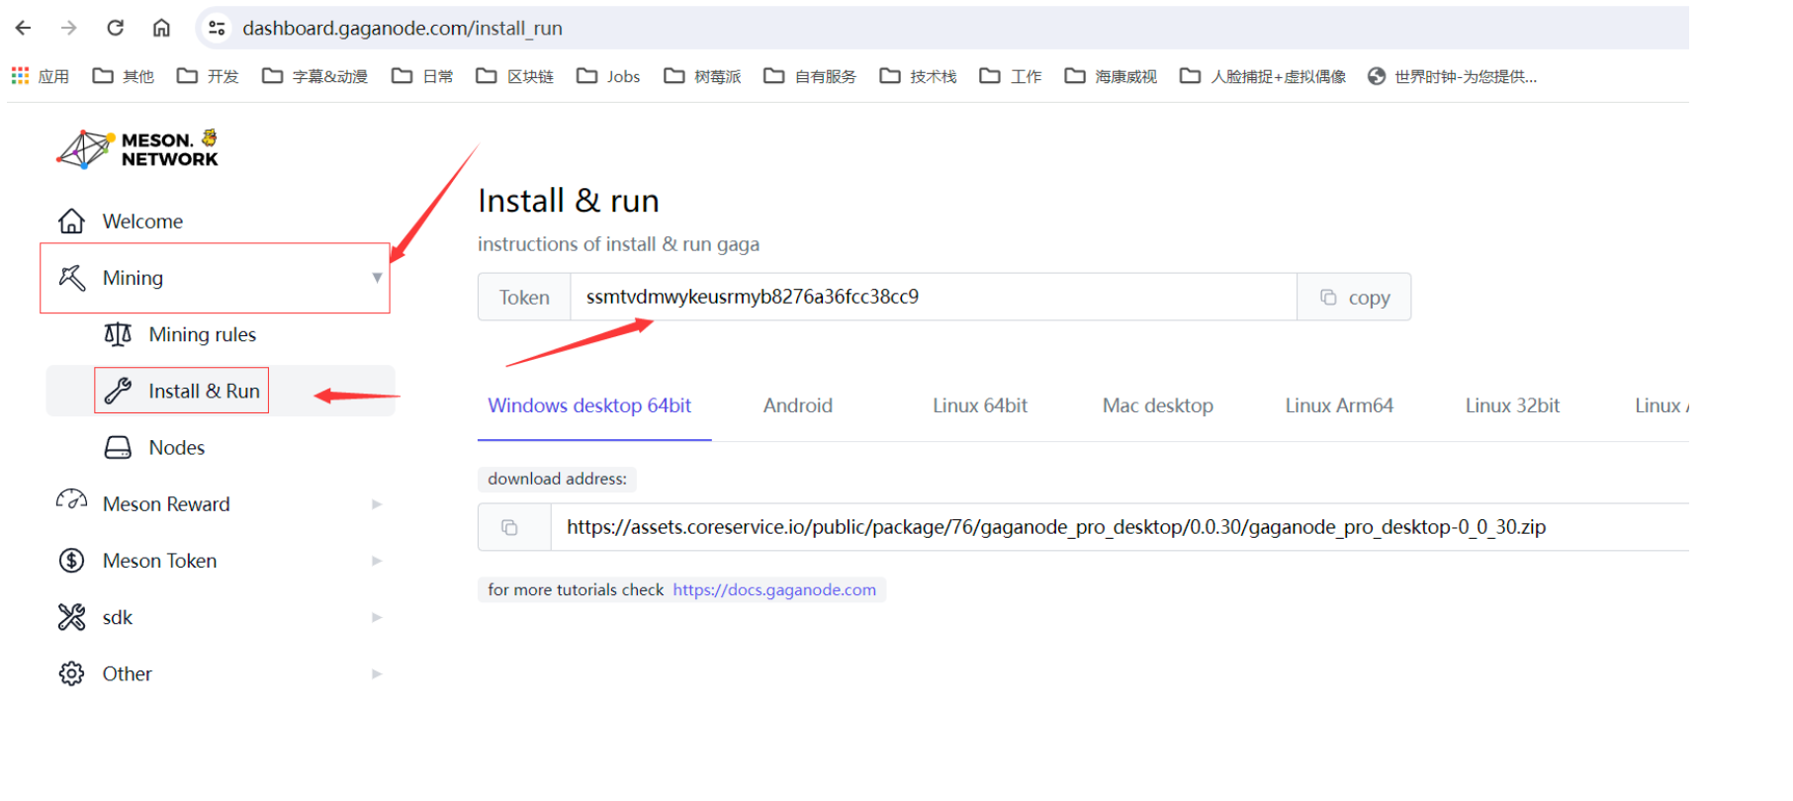Click the browser forward arrow
The image size is (1793, 801).
[x=68, y=28]
